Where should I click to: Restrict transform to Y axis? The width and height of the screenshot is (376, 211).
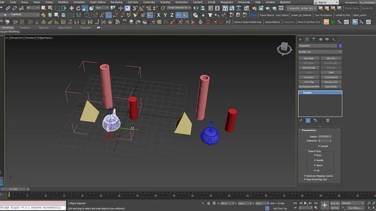pos(165,15)
